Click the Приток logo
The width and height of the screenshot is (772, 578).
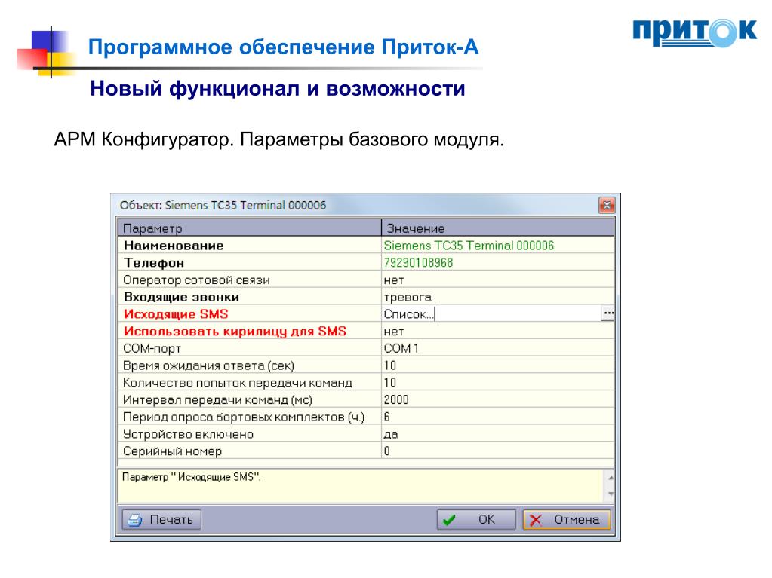(695, 32)
